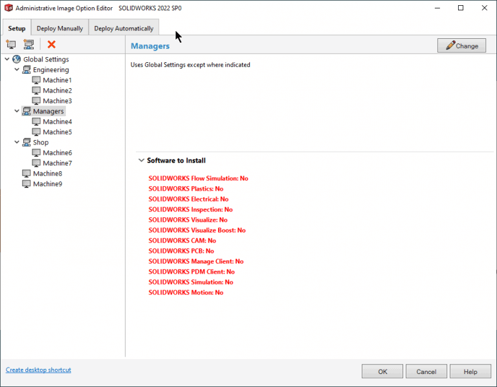Click the Cancel button
This screenshot has width=497, height=387.
click(x=426, y=371)
